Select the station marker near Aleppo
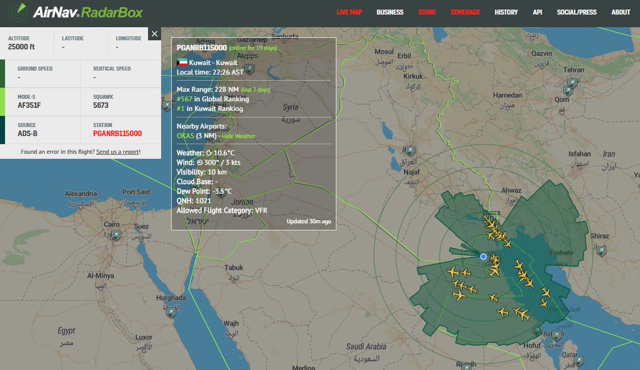This screenshot has width=640, height=370. [249, 68]
